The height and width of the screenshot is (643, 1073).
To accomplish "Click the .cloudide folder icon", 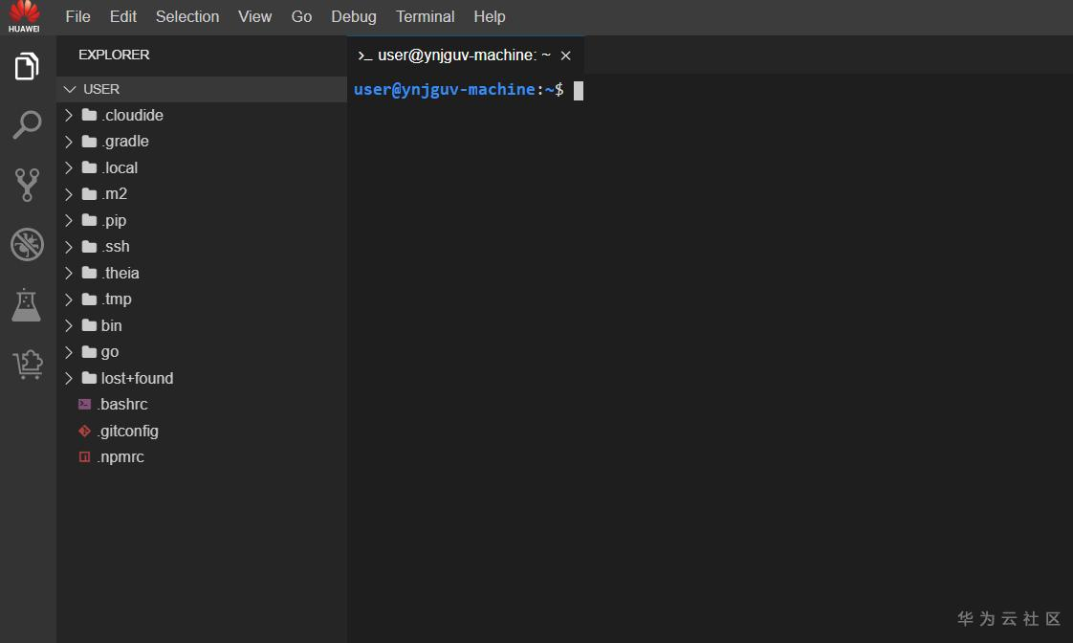I will click(89, 115).
